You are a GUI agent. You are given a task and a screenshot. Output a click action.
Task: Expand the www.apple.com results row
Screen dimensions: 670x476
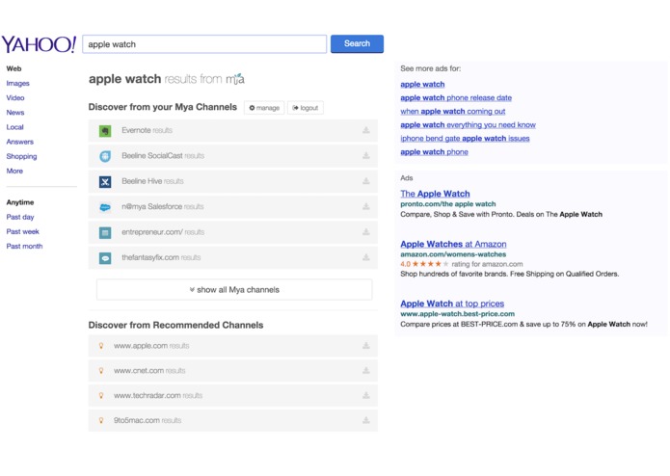(233, 346)
